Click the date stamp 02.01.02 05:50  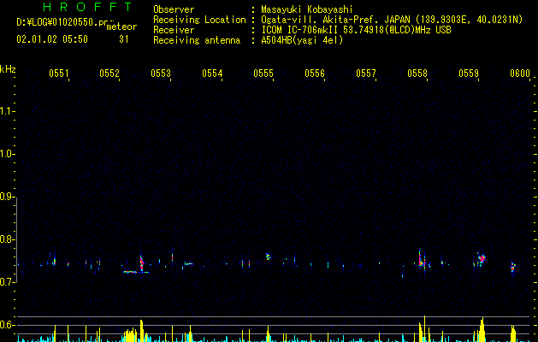tap(52, 39)
